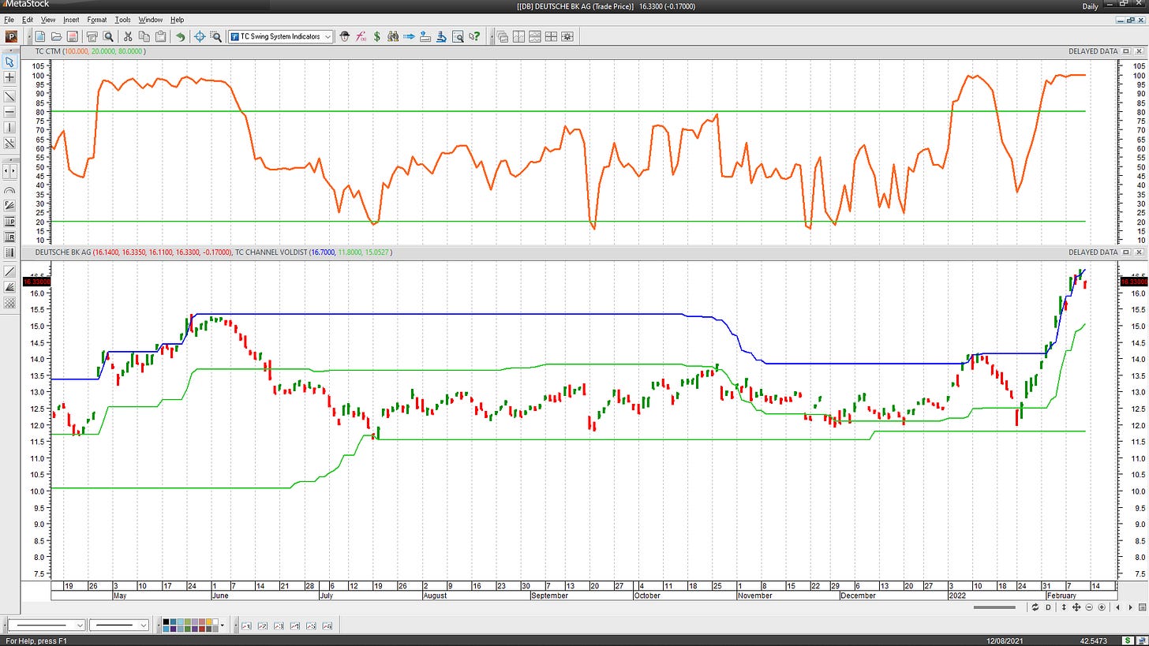Open the Format menu

(x=96, y=20)
